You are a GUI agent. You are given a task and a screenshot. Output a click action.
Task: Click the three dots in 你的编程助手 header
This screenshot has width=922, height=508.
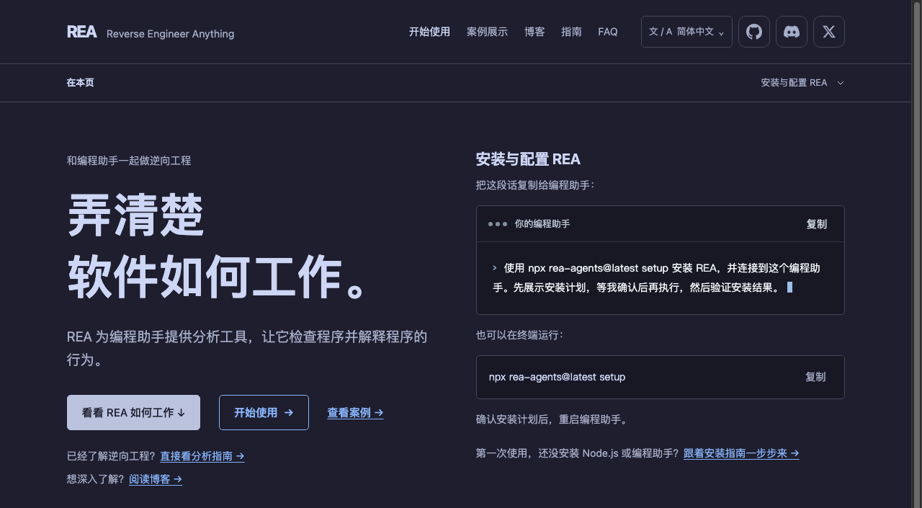pos(498,224)
